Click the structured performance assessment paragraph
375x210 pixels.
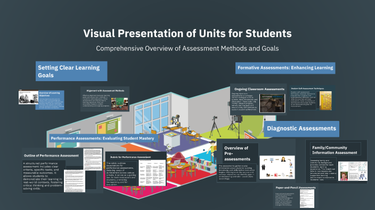[43, 176]
